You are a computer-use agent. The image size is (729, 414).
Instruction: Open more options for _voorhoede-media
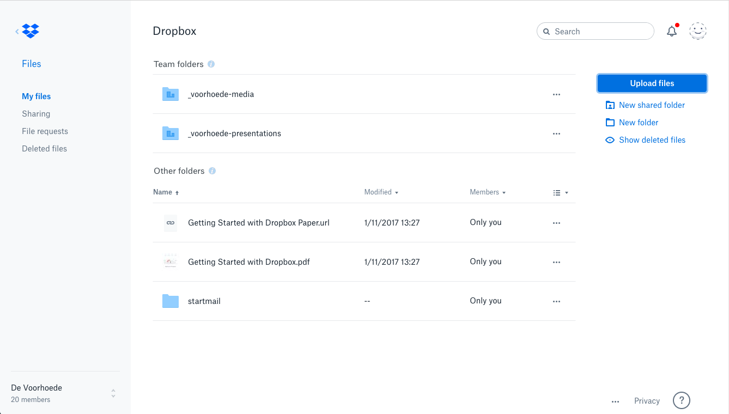pos(556,95)
